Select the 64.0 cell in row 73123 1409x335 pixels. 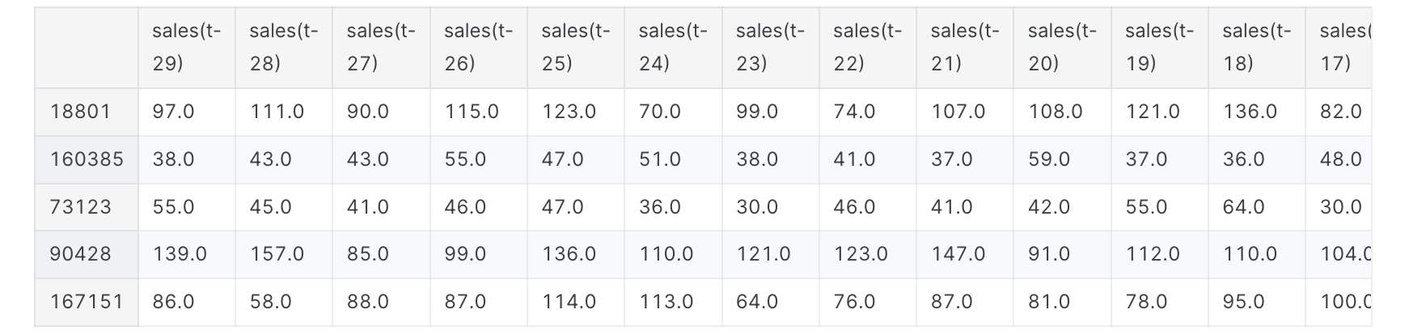coord(1243,207)
